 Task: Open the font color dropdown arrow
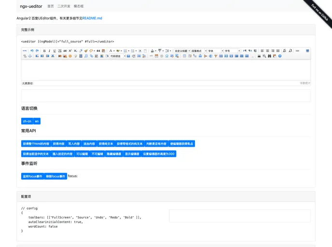[114, 51]
